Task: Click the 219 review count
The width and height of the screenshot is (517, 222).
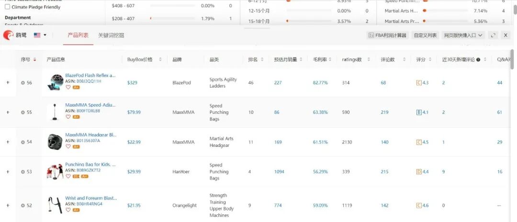Action: pos(384,112)
